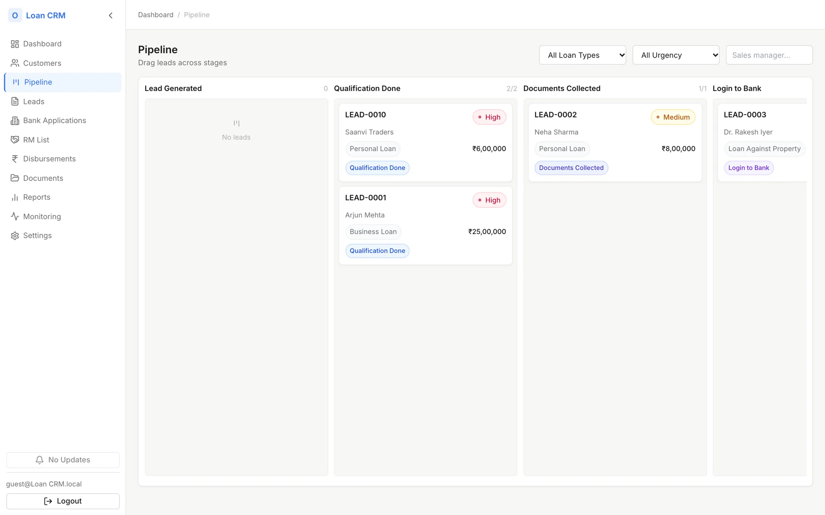Click the Pipeline kanban icon in sidebar
This screenshot has height=515, width=825.
tap(16, 82)
